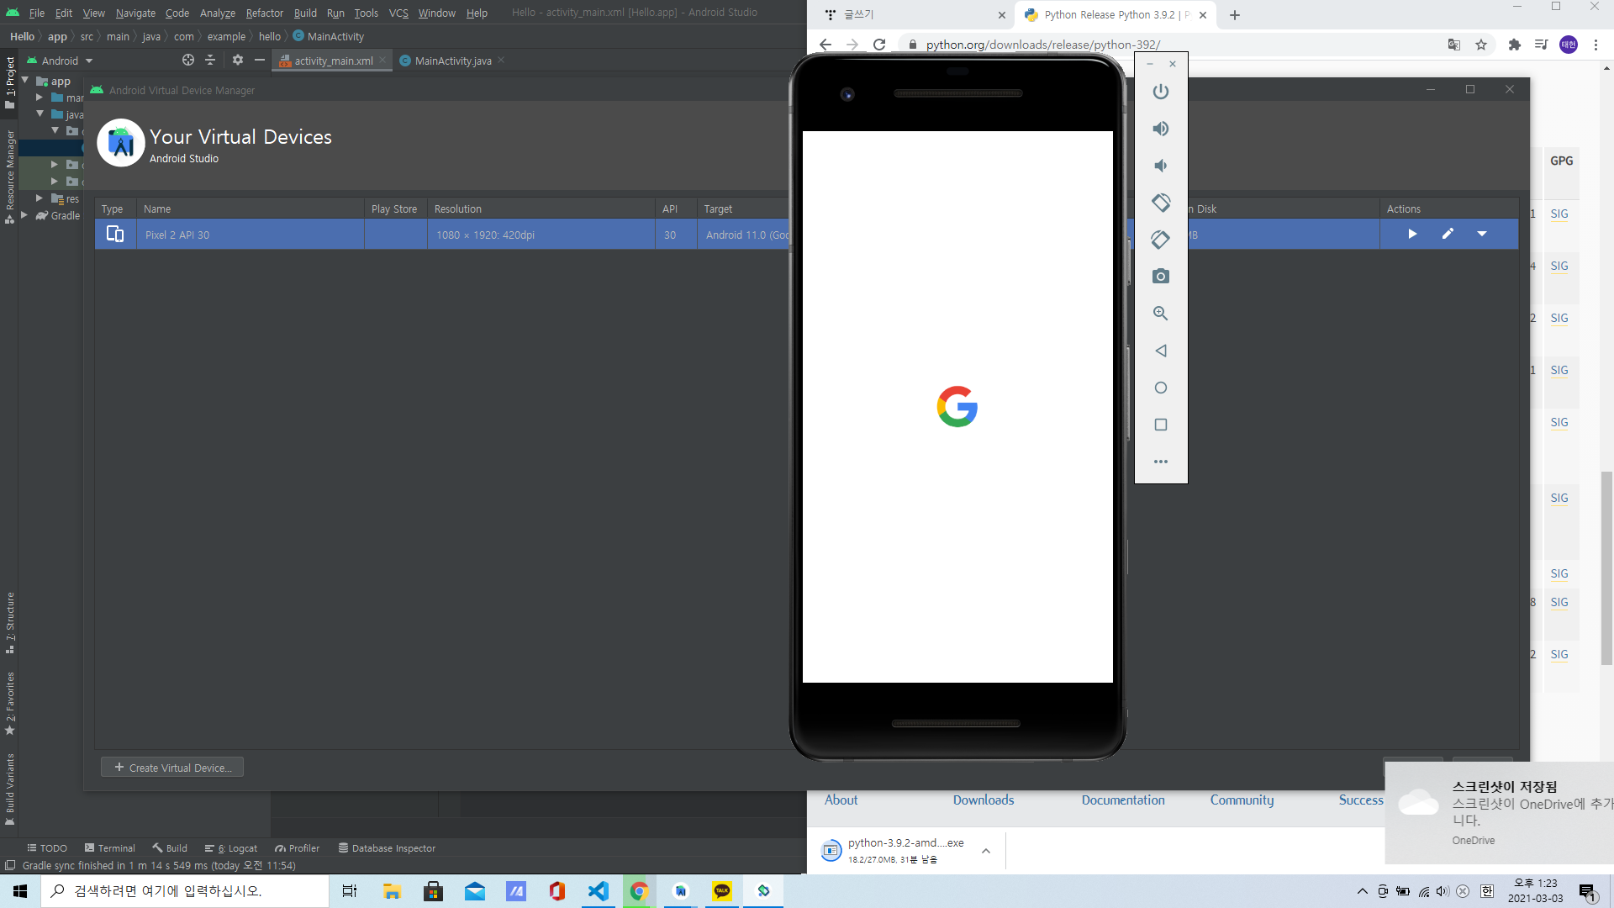Collapse the app module tree node
Image resolution: width=1614 pixels, height=908 pixels.
(25, 81)
